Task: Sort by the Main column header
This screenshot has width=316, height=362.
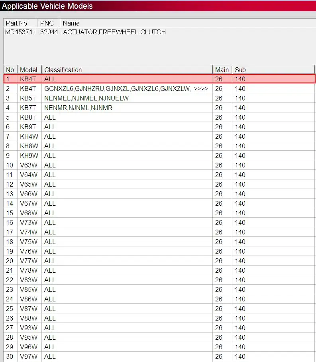Action: (222, 70)
